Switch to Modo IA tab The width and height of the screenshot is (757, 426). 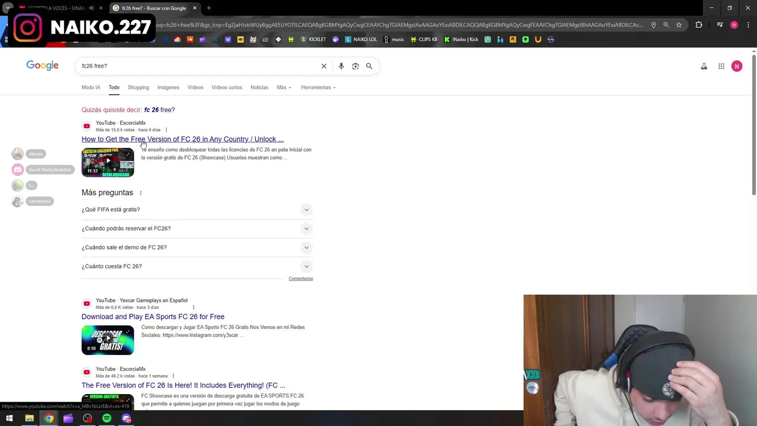click(91, 88)
